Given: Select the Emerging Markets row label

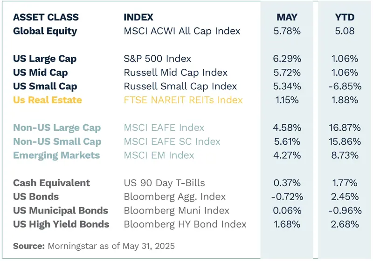Looking at the screenshot, I should click(x=56, y=155).
